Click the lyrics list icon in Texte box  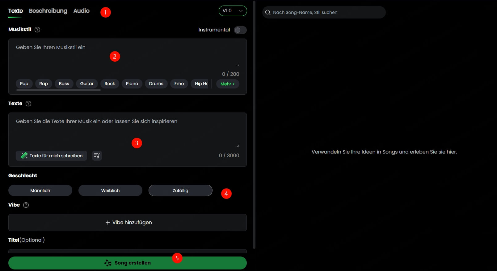pos(97,156)
